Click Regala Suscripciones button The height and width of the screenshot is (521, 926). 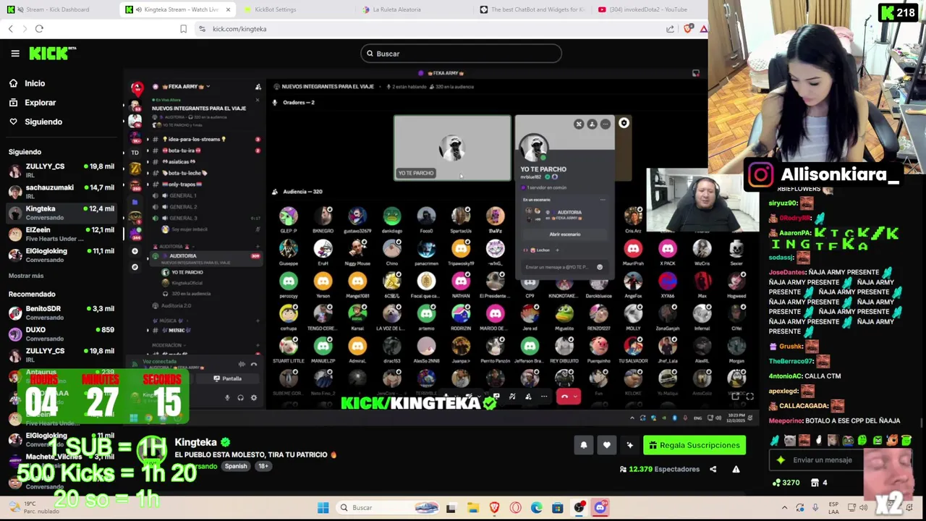(694, 445)
